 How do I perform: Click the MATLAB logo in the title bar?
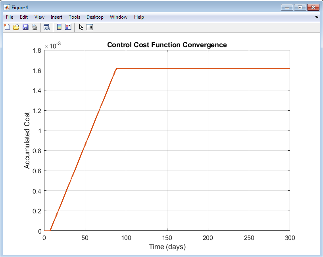[7, 7]
